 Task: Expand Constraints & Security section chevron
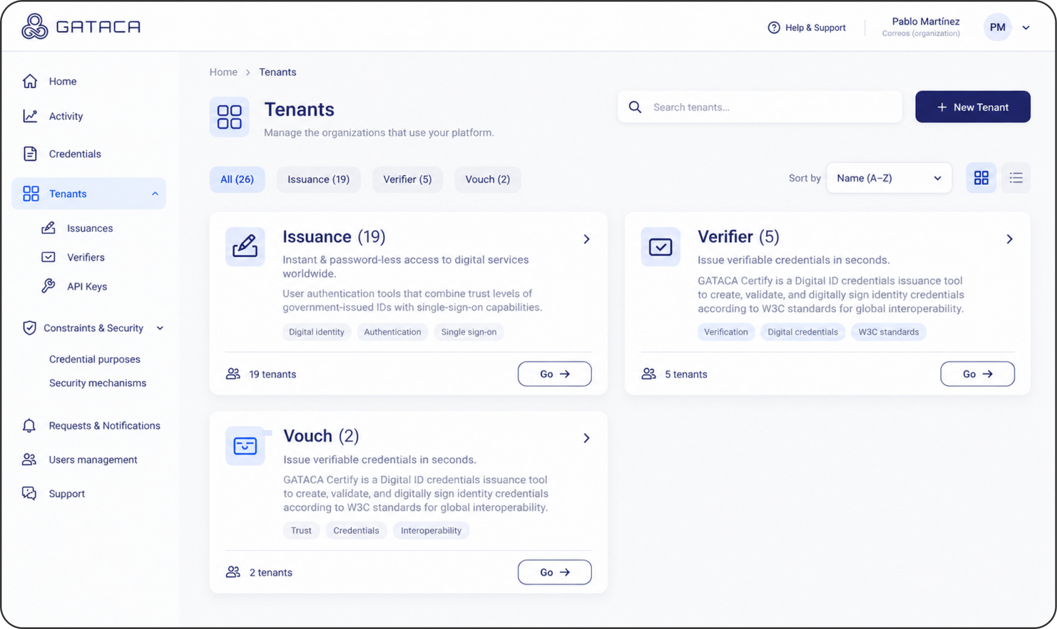tap(160, 328)
